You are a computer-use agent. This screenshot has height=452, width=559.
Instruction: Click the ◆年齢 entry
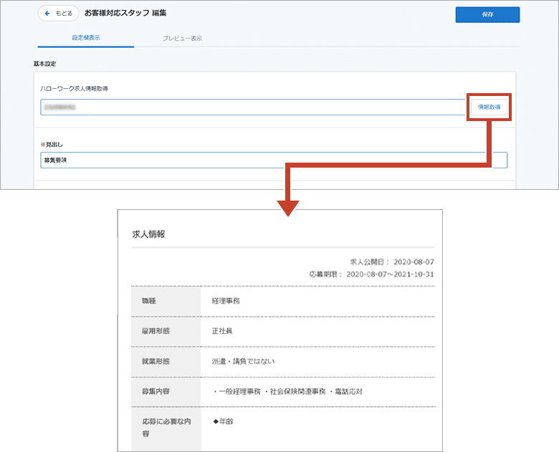224,421
